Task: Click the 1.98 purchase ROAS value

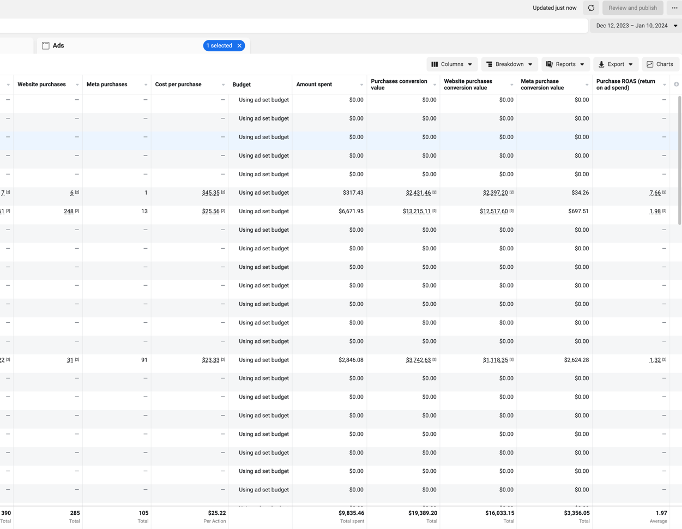Action: 655,212
